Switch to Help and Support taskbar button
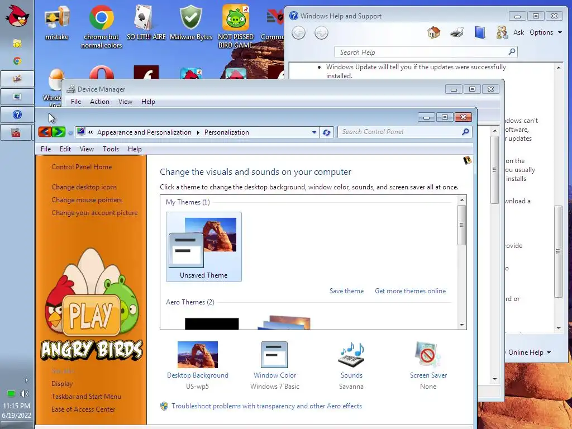The height and width of the screenshot is (429, 572). pyautogui.click(x=17, y=115)
